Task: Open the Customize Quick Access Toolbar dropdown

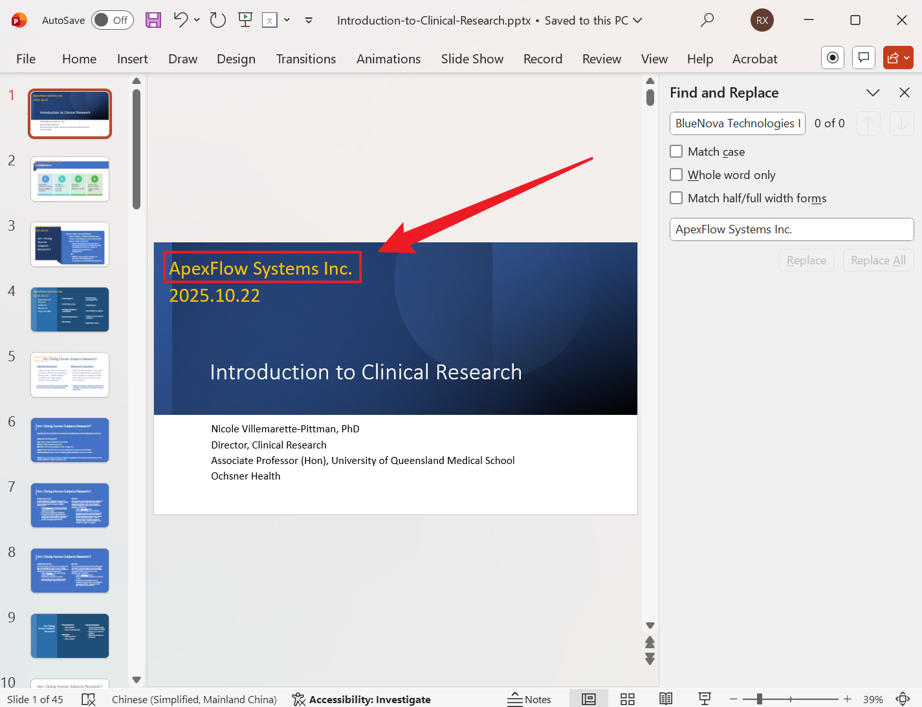Action: click(309, 21)
